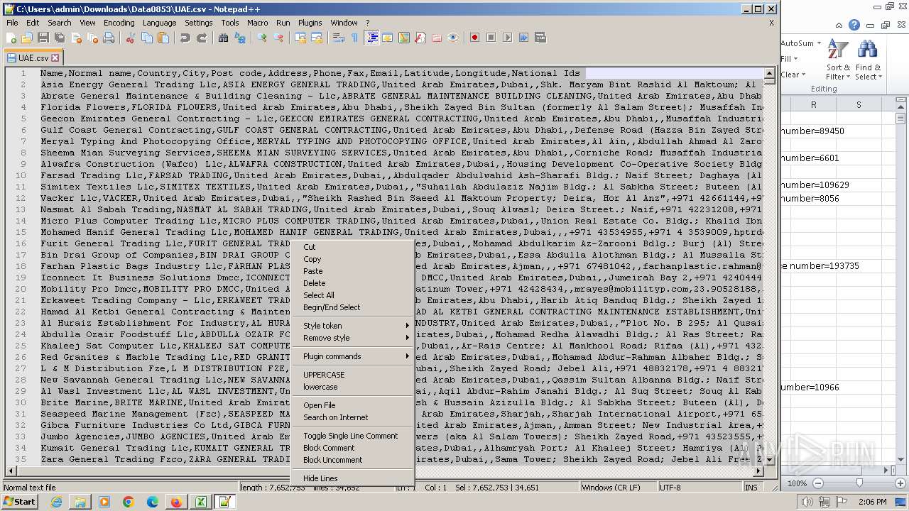The width and height of the screenshot is (909, 511).
Task: Open the Macro menu
Action: pos(257,23)
